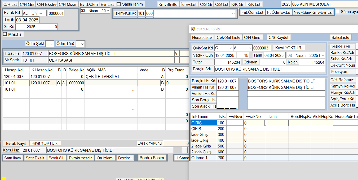Toggle the ŞablnTanım checkbox
Viewport: 358px width, 180px height.
pyautogui.click(x=119, y=4)
